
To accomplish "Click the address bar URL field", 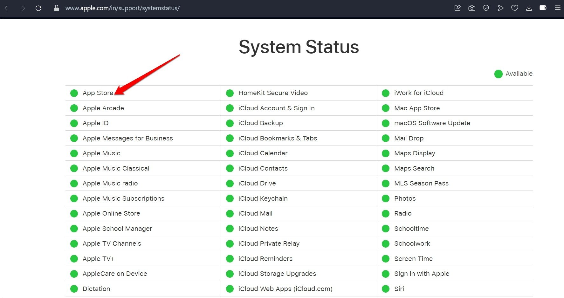I will (122, 8).
